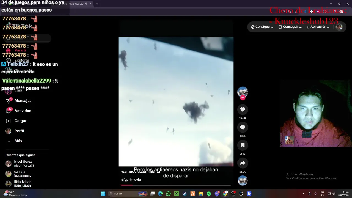Open Actividad notifications in the sidebar
This screenshot has width=352, height=198.
[19, 111]
